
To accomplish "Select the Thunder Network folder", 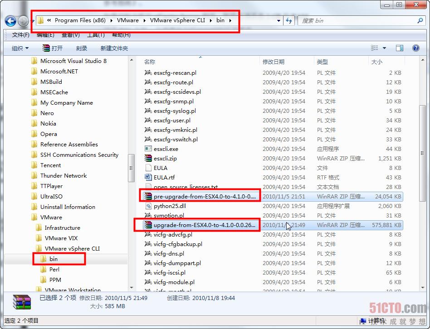I will (59, 175).
